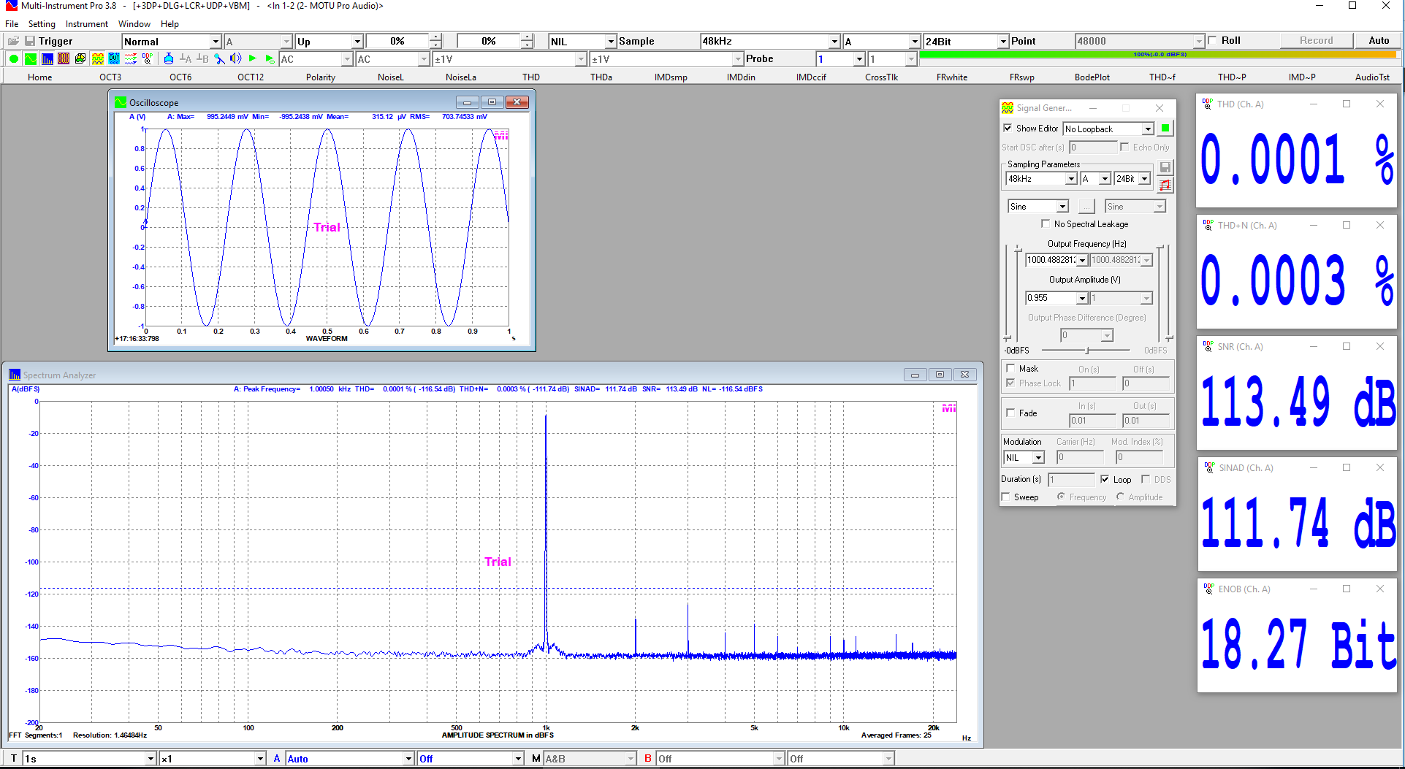Enable the Roll checkbox
The width and height of the screenshot is (1405, 769).
(x=1213, y=40)
